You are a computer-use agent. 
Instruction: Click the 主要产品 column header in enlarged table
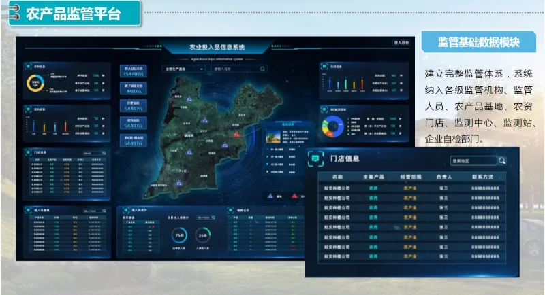tap(373, 177)
